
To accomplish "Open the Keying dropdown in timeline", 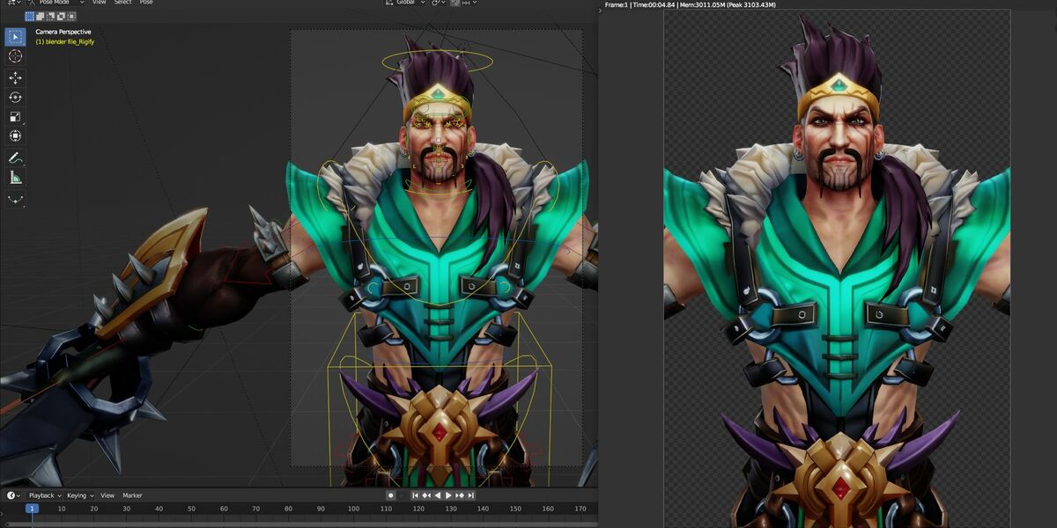I will point(79,495).
